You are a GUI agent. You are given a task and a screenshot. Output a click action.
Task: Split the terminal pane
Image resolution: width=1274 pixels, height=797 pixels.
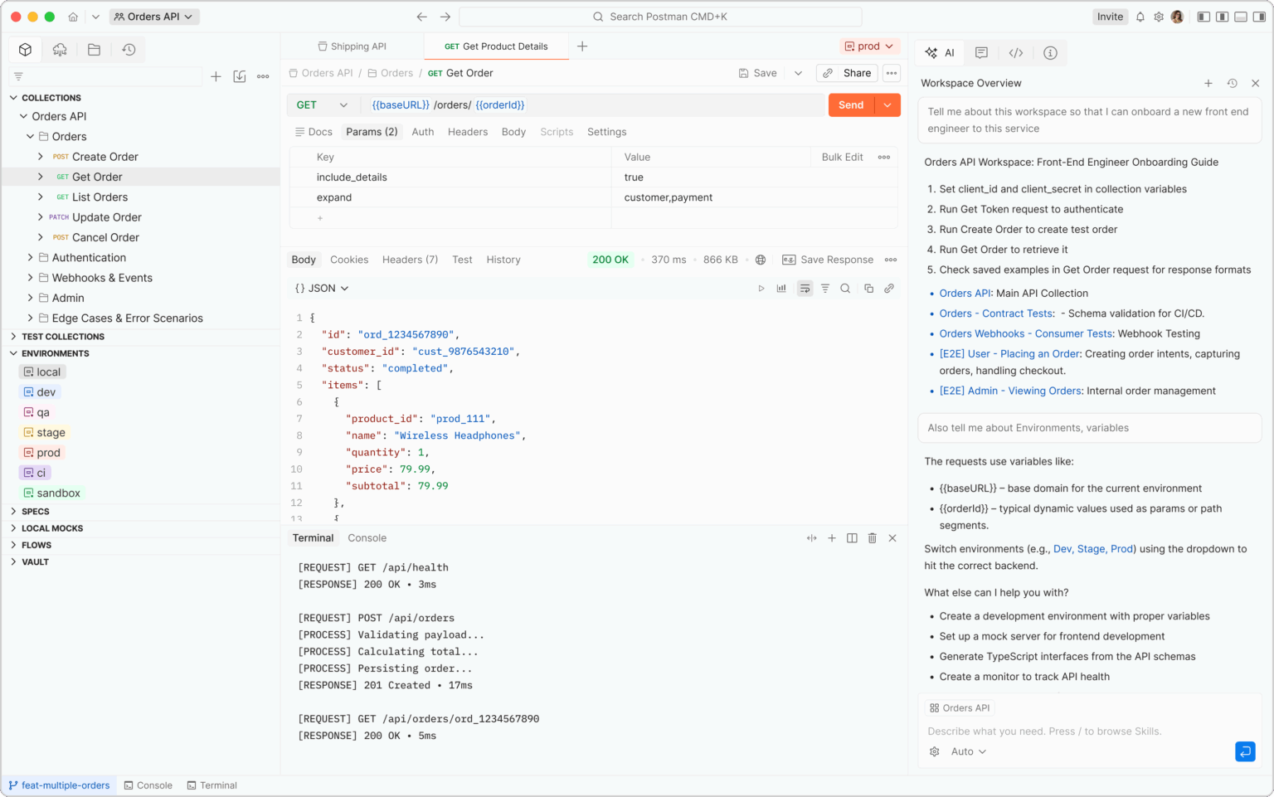(x=852, y=538)
